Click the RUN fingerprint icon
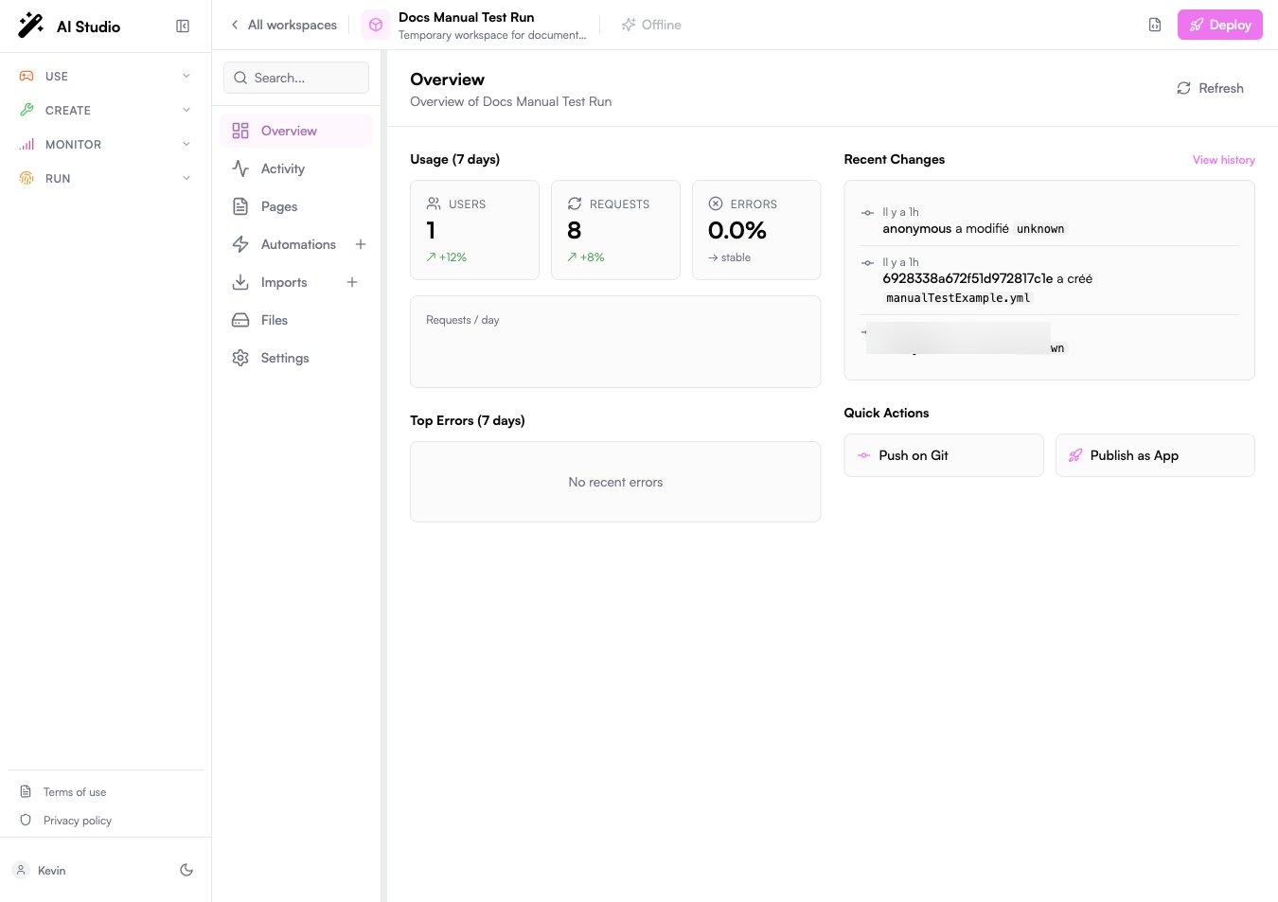The width and height of the screenshot is (1278, 902). [x=27, y=178]
